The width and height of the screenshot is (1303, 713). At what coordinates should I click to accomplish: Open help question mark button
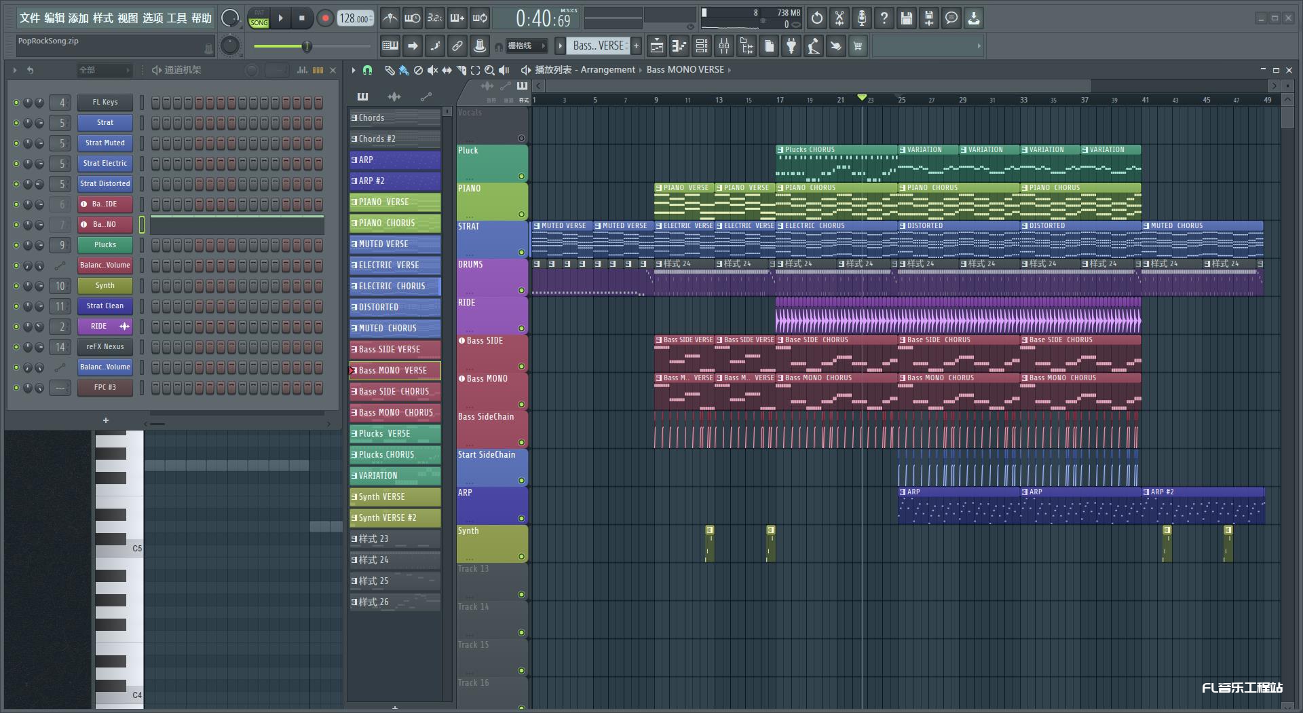[884, 18]
